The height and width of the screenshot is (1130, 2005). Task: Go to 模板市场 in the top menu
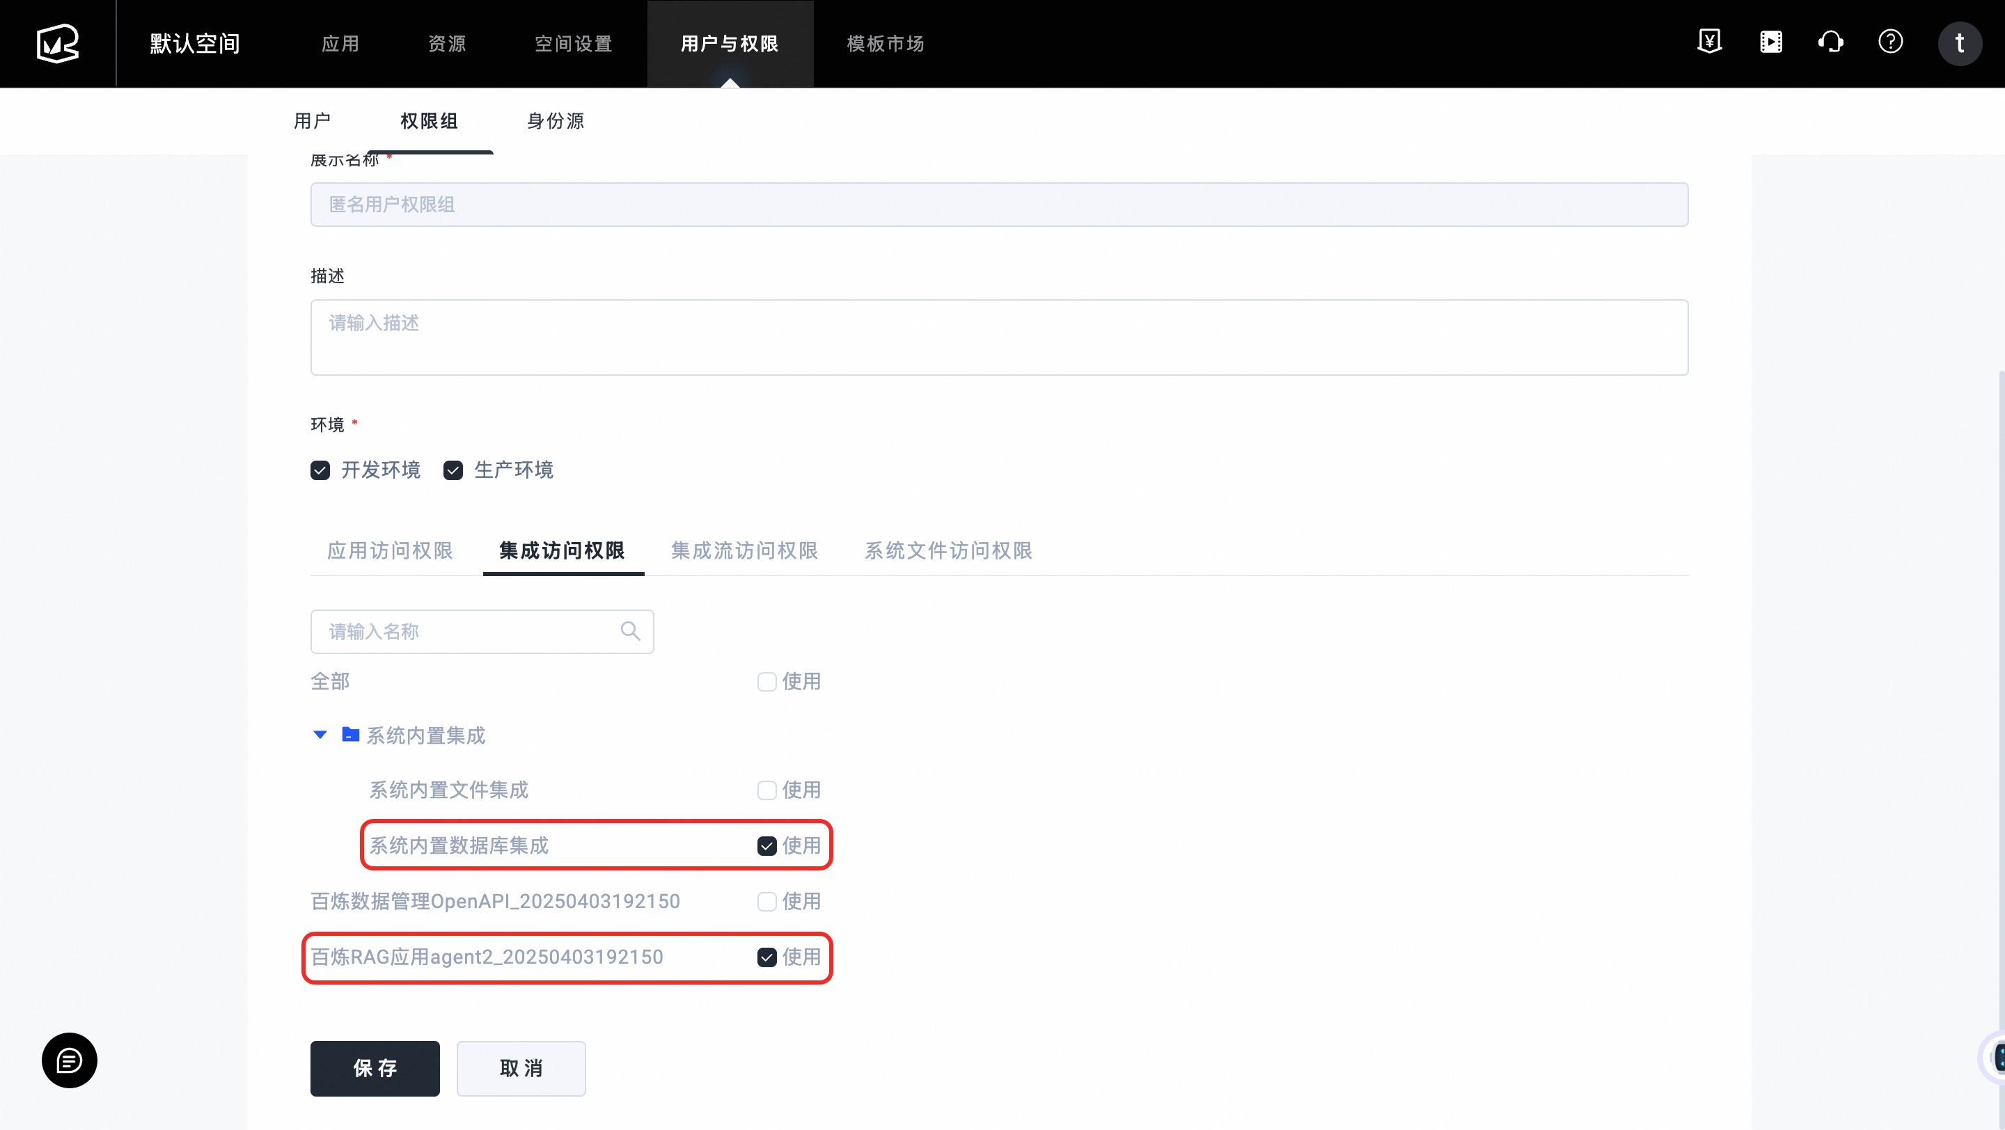[x=885, y=44]
